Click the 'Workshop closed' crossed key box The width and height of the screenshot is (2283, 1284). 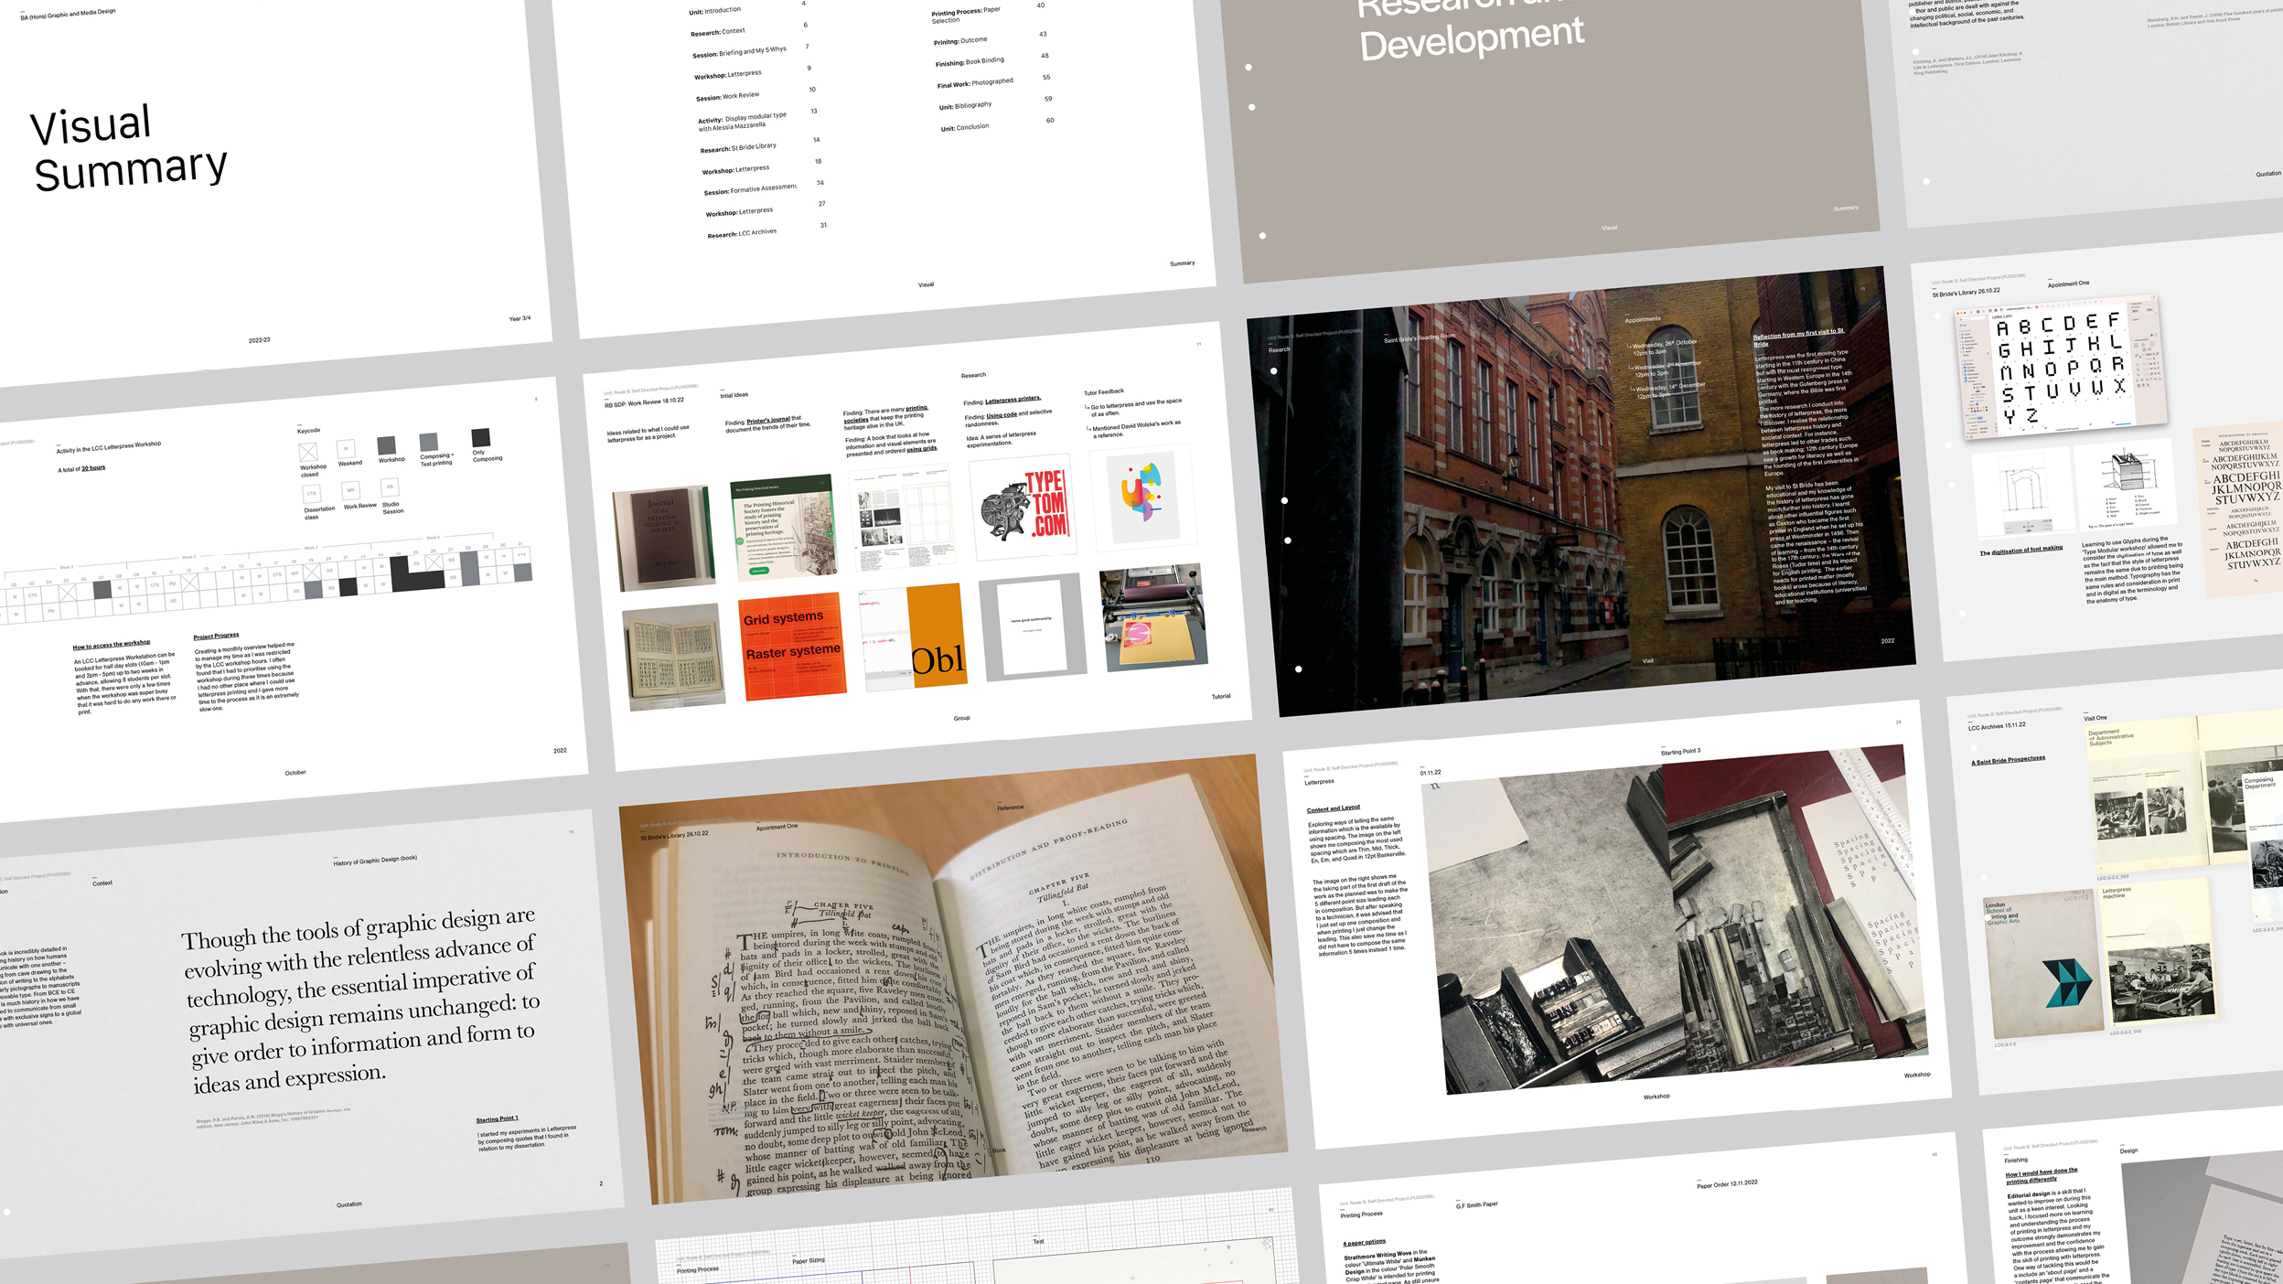(x=308, y=452)
